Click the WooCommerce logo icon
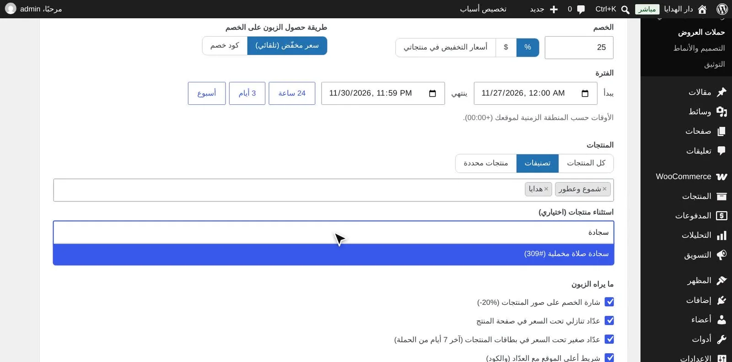732x362 pixels. pos(721,177)
